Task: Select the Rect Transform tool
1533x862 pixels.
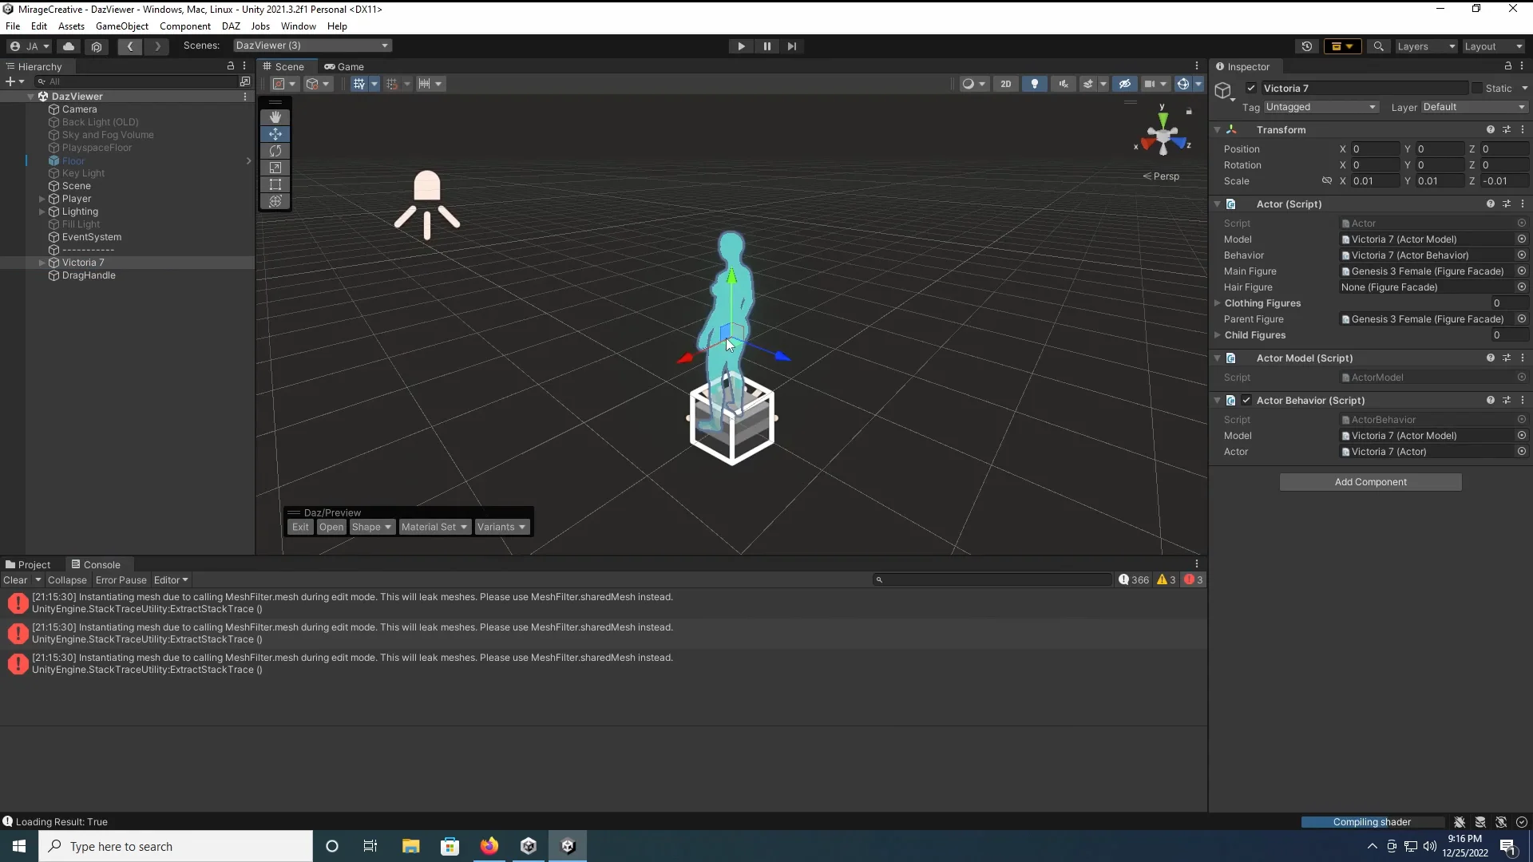Action: (275, 184)
